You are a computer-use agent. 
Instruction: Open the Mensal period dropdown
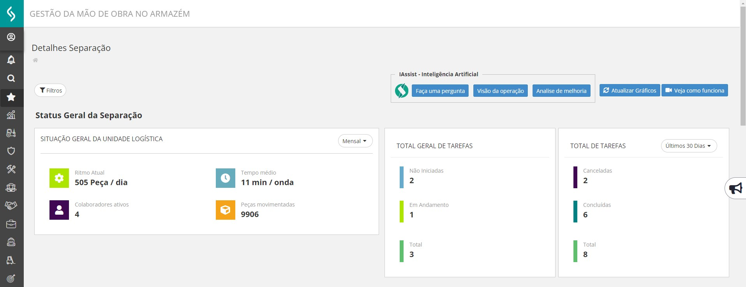355,141
